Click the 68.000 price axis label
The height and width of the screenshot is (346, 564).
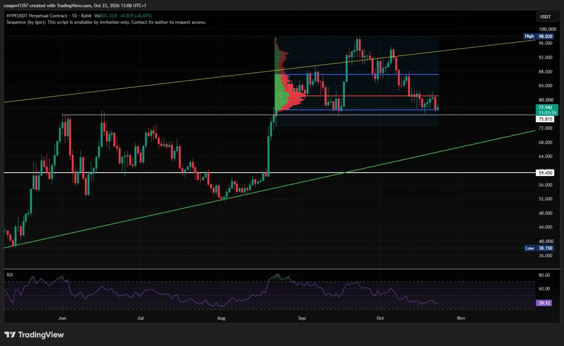(546, 142)
